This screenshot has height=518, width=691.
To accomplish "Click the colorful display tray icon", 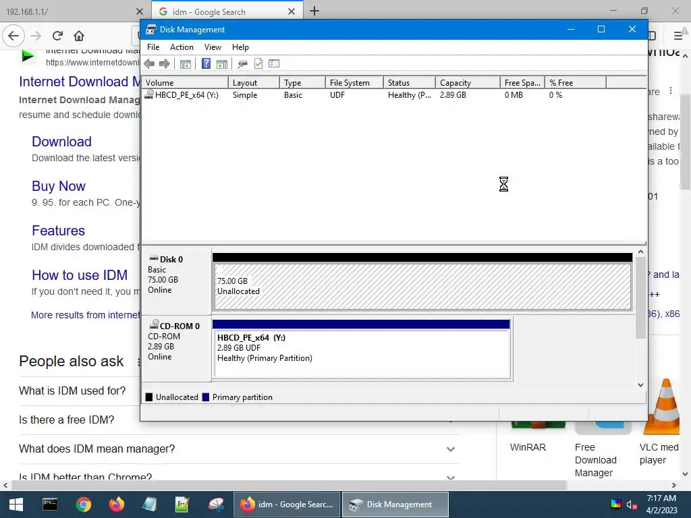I will (x=615, y=505).
